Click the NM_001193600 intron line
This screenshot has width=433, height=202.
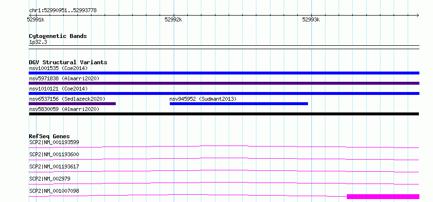pyautogui.click(x=224, y=158)
